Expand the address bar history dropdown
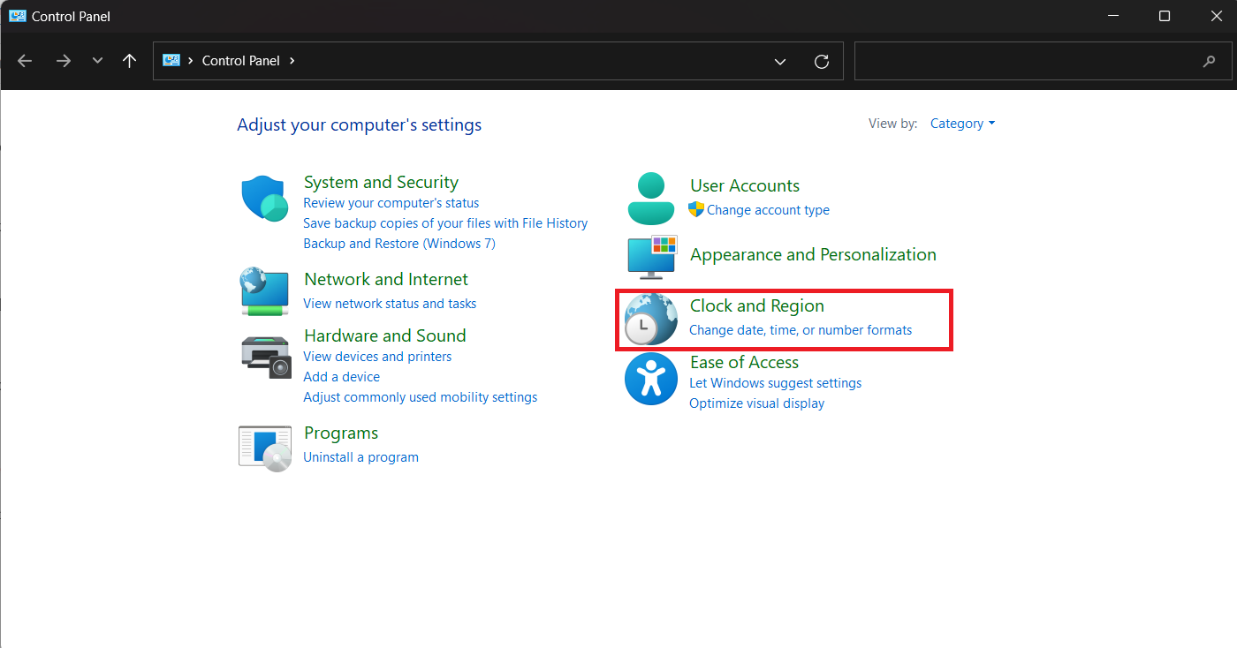The image size is (1237, 648). [780, 61]
